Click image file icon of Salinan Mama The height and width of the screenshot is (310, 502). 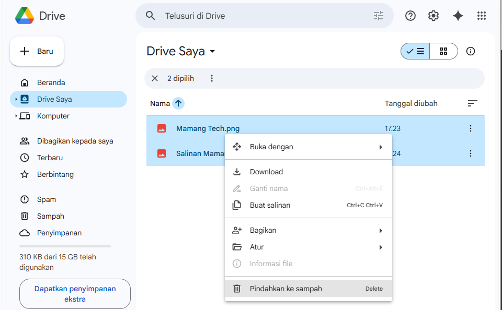click(x=162, y=153)
